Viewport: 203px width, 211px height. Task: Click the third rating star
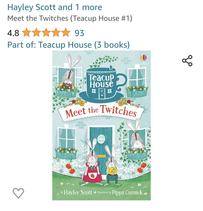46,32
